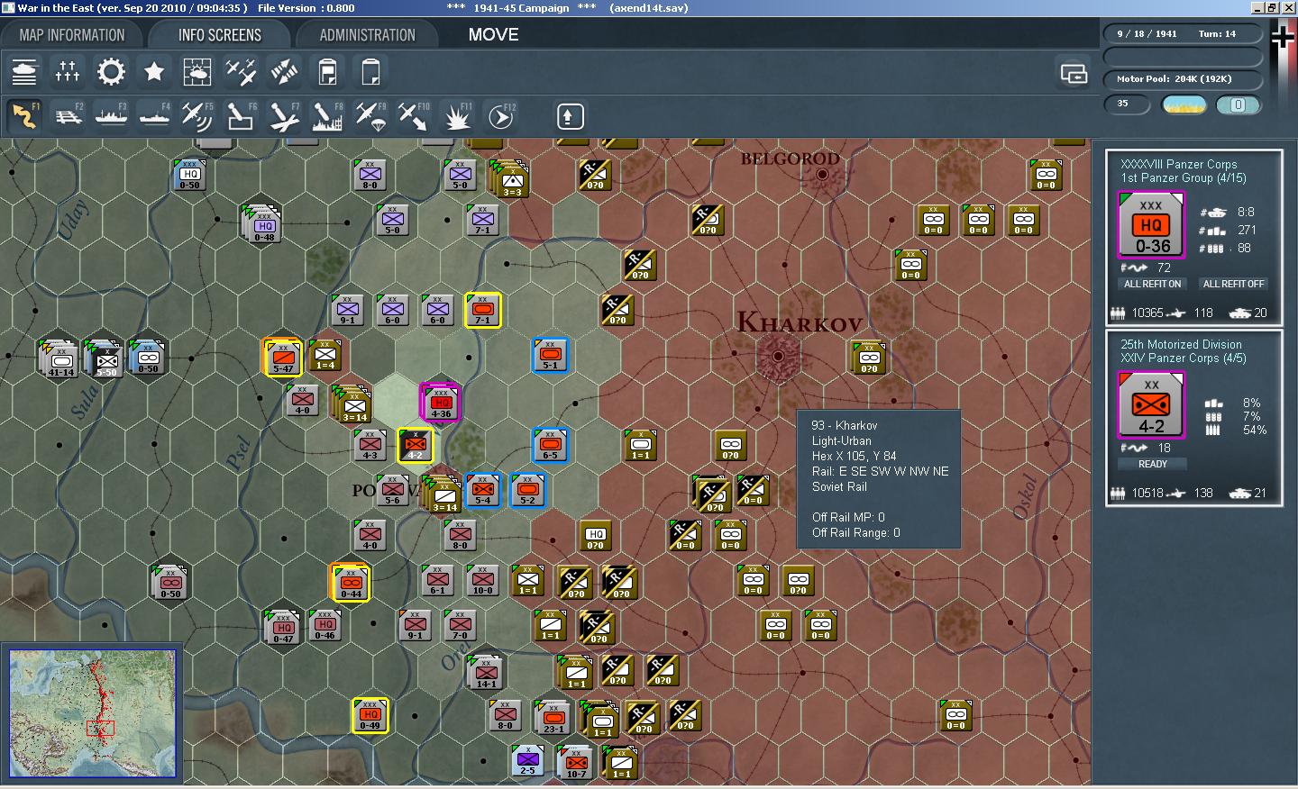Open the INFO SCREENS tab
The width and height of the screenshot is (1298, 789).
point(220,35)
